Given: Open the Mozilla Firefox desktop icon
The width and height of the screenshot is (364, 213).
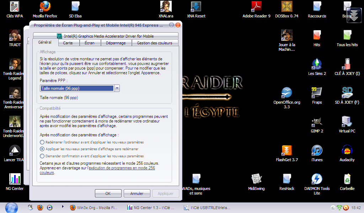Looking at the screenshot, I should [45, 7].
